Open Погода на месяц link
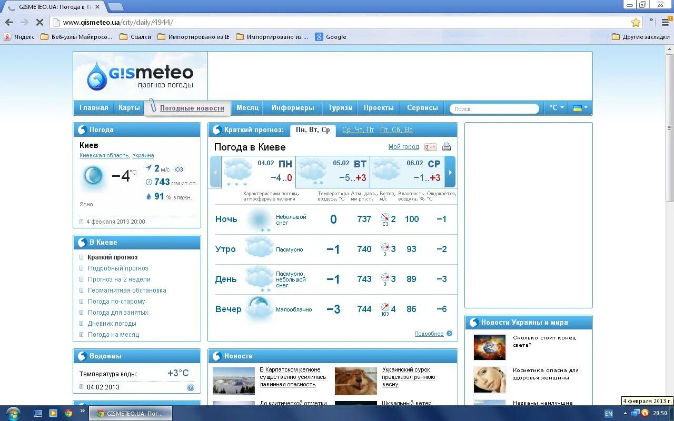This screenshot has width=674, height=421. [x=114, y=335]
